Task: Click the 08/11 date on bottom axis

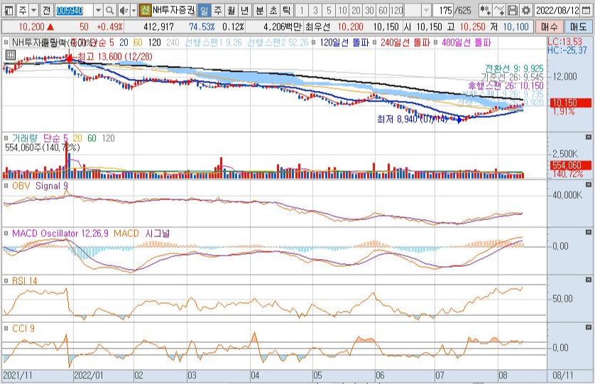Action: (563, 375)
